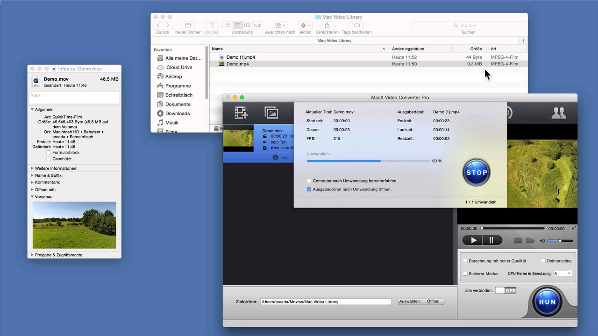This screenshot has width=598, height=336.
Task: Enable the Sicherer Modus checkbox
Action: pyautogui.click(x=465, y=273)
